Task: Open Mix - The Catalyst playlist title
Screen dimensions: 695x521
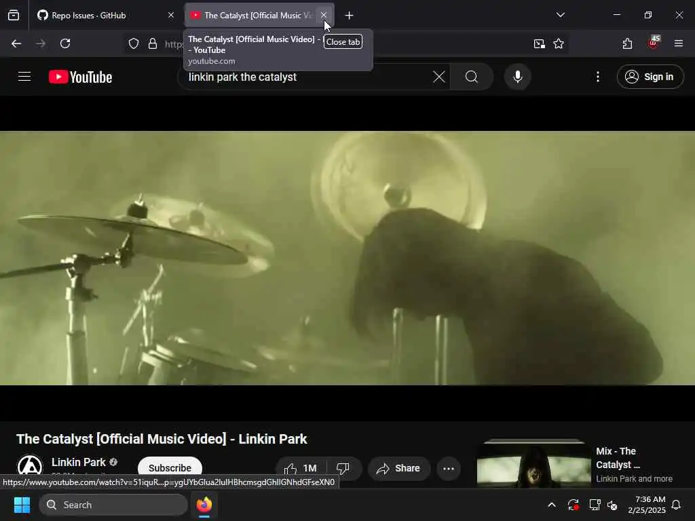Action: tap(618, 458)
